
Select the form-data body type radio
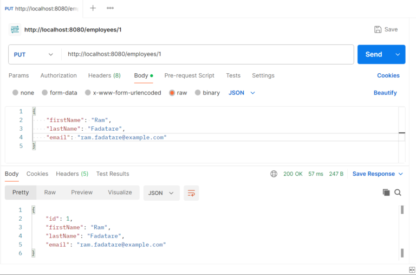pyautogui.click(x=44, y=93)
